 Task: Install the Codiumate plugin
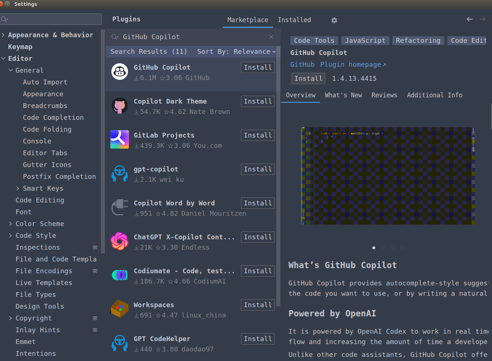point(258,271)
